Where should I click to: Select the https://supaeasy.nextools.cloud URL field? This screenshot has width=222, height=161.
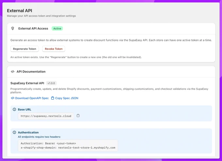pos(46,116)
